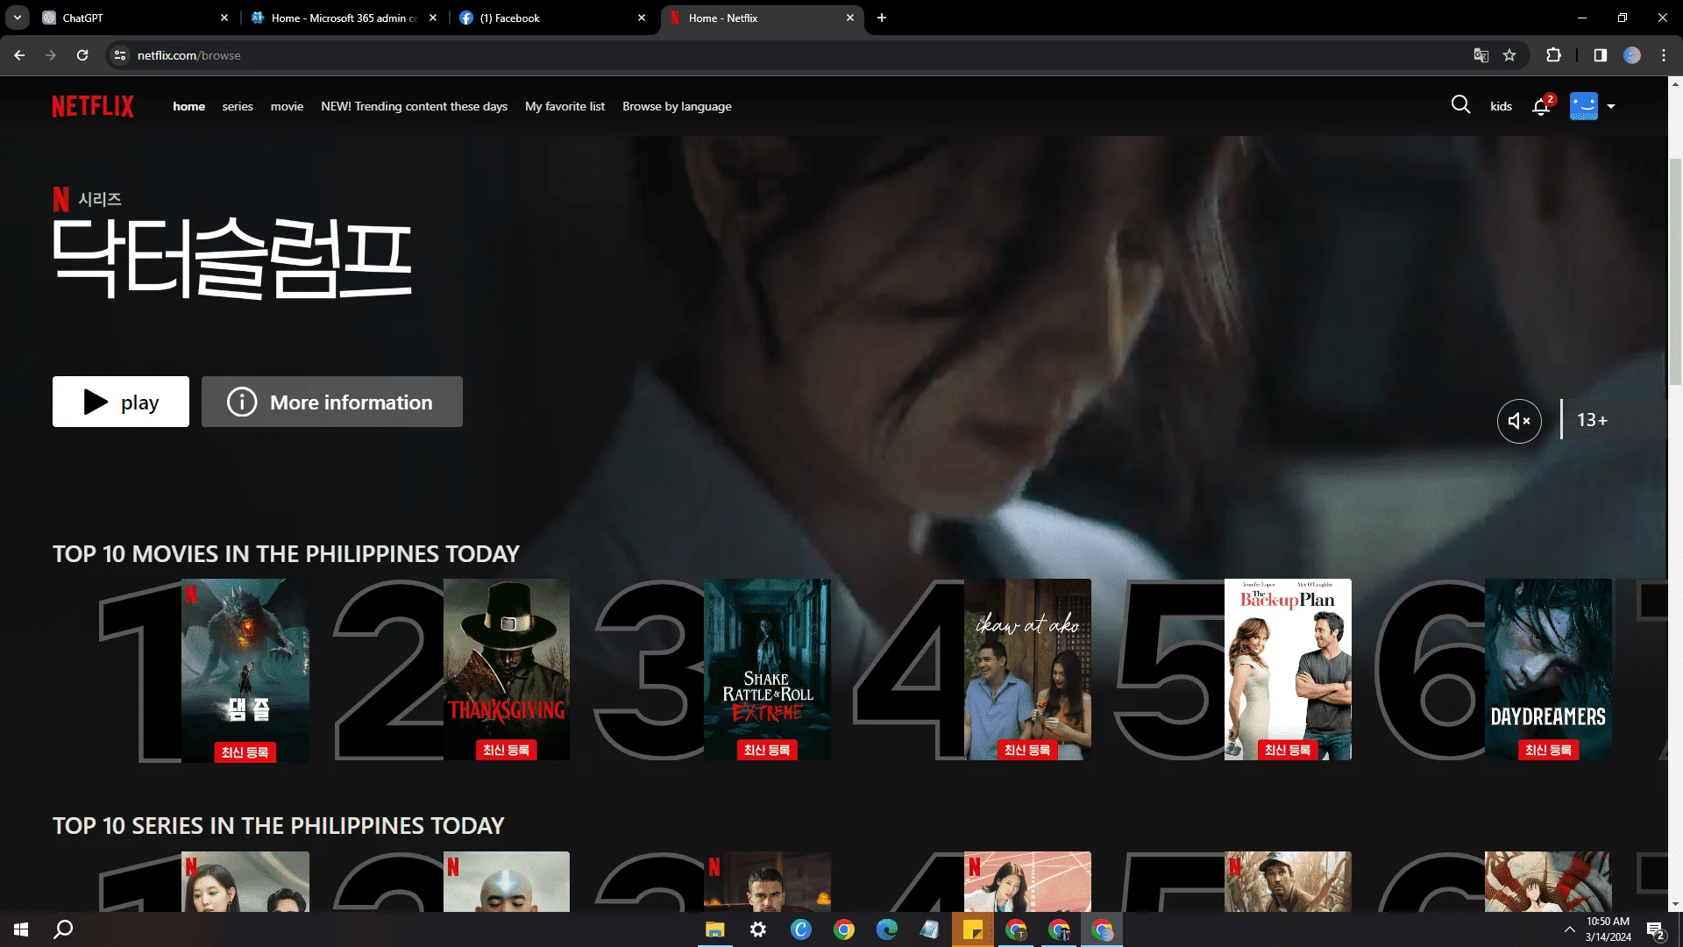Open the tab search dropdown
Viewport: 1683px width, 947px height.
(x=17, y=18)
